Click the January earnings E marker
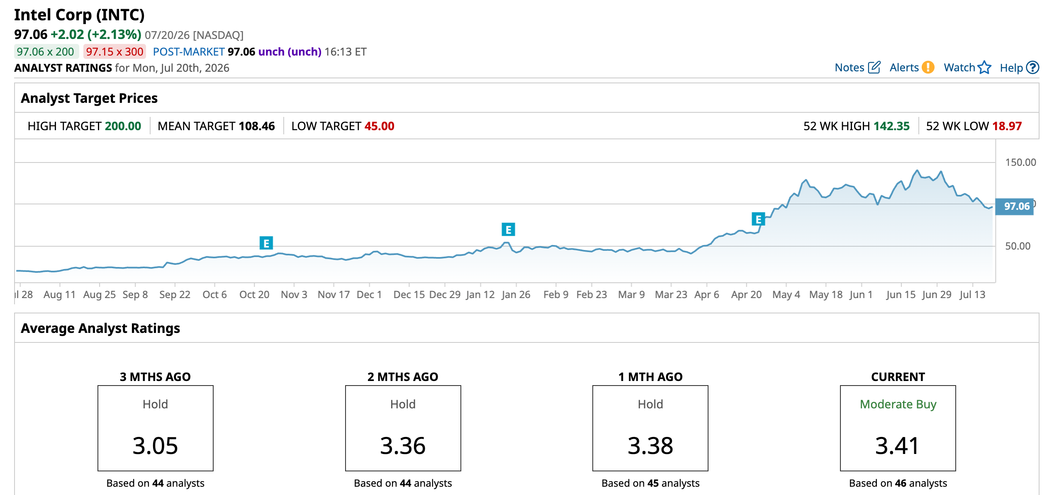This screenshot has height=495, width=1042. (508, 229)
